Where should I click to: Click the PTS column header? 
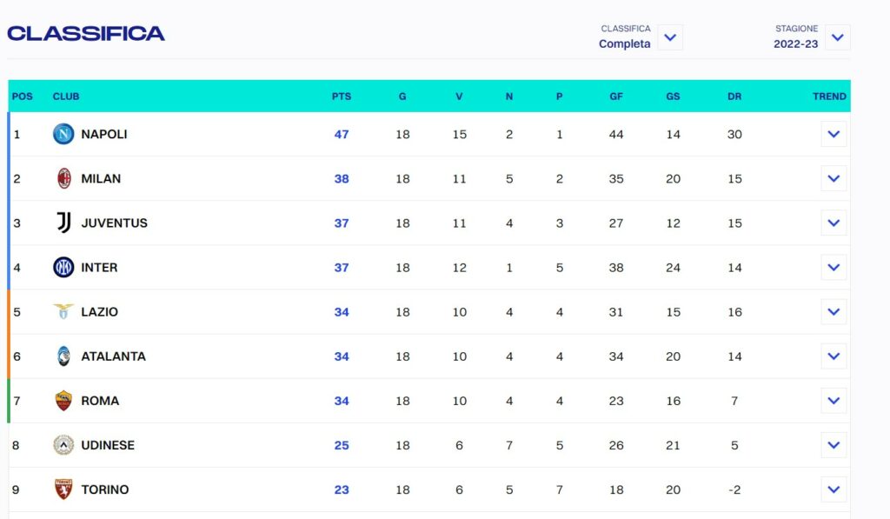[x=341, y=96]
